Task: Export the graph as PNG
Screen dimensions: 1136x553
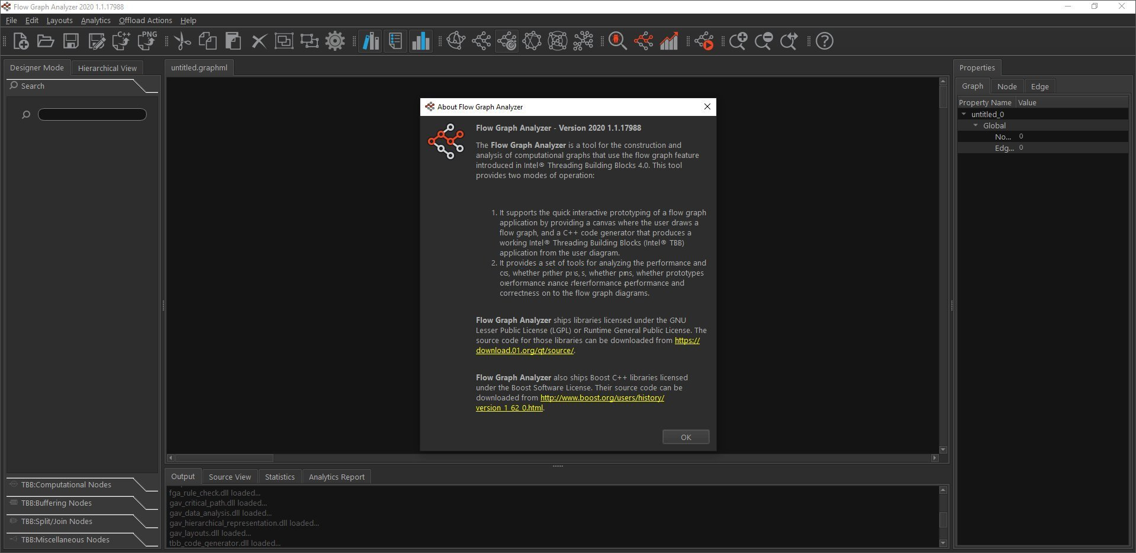Action: [146, 41]
